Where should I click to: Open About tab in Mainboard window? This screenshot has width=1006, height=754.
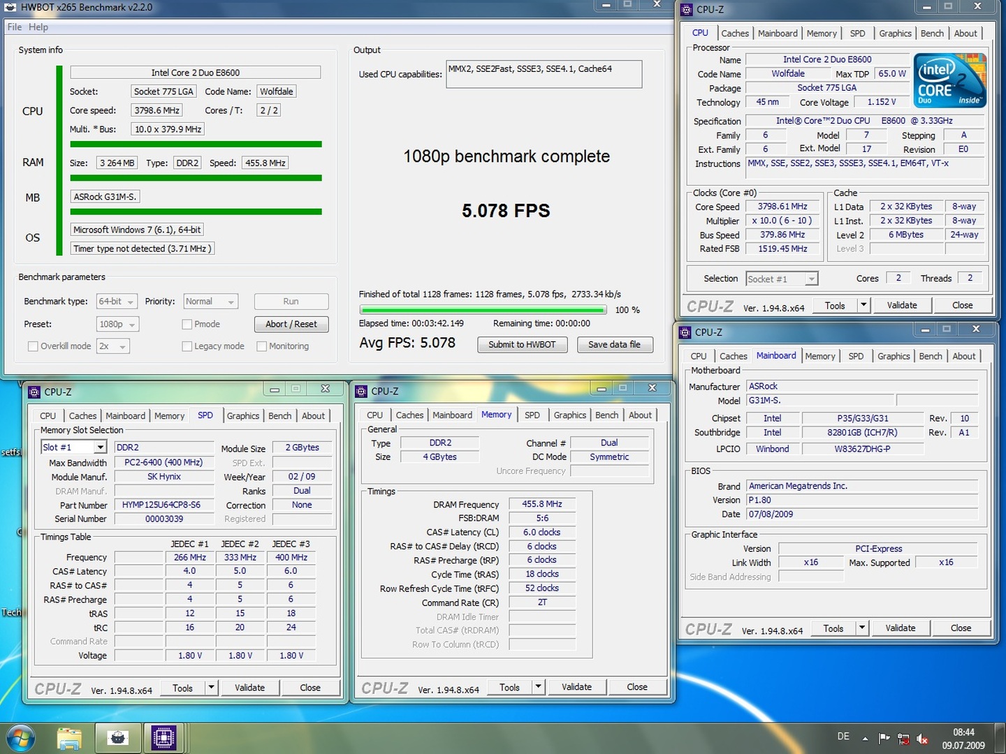964,357
